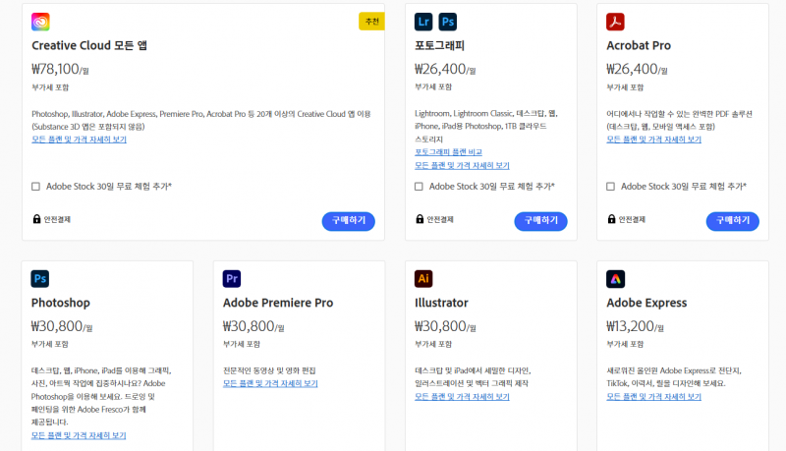786x451 pixels.
Task: Open 모든 플랜 및 가격 link under Adobe Express
Action: coord(653,396)
